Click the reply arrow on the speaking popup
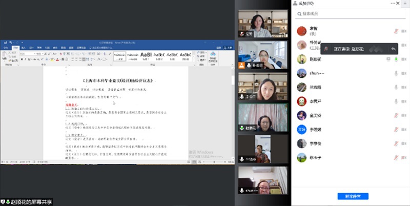 point(393,49)
